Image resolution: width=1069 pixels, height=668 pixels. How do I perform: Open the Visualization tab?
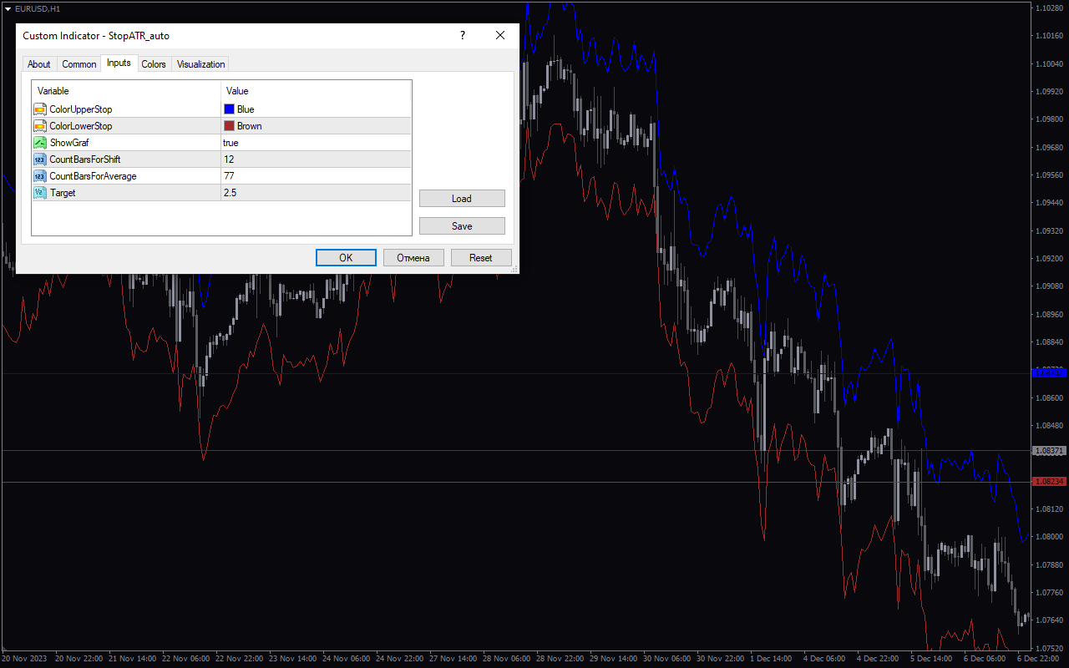[200, 64]
